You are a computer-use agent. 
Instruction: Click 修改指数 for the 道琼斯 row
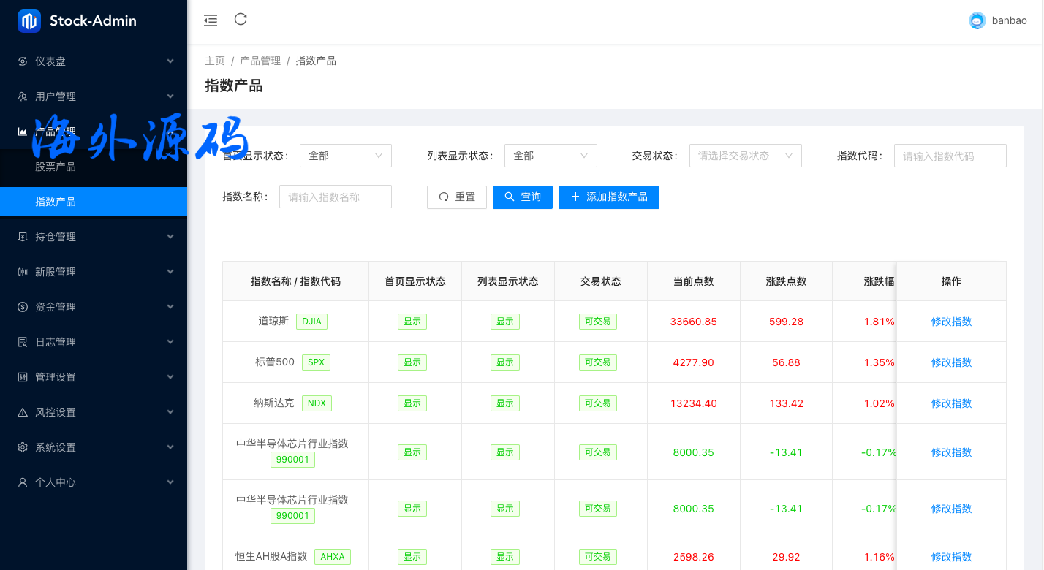[x=951, y=322]
